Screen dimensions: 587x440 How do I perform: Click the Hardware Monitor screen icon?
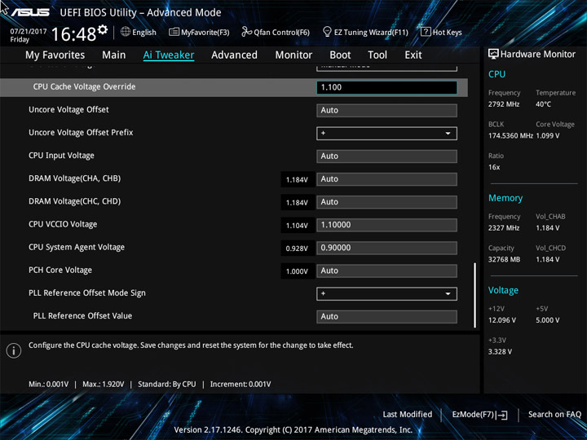point(493,54)
